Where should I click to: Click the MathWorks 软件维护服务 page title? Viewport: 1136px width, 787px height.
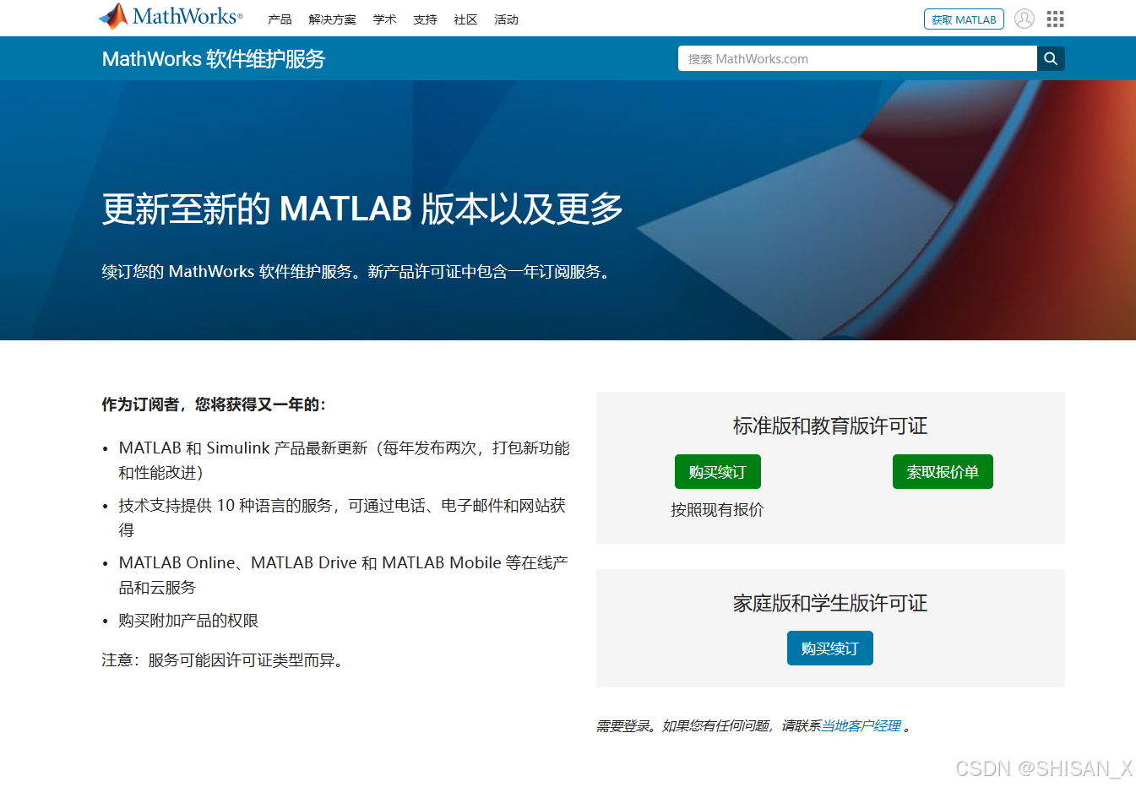coord(214,58)
